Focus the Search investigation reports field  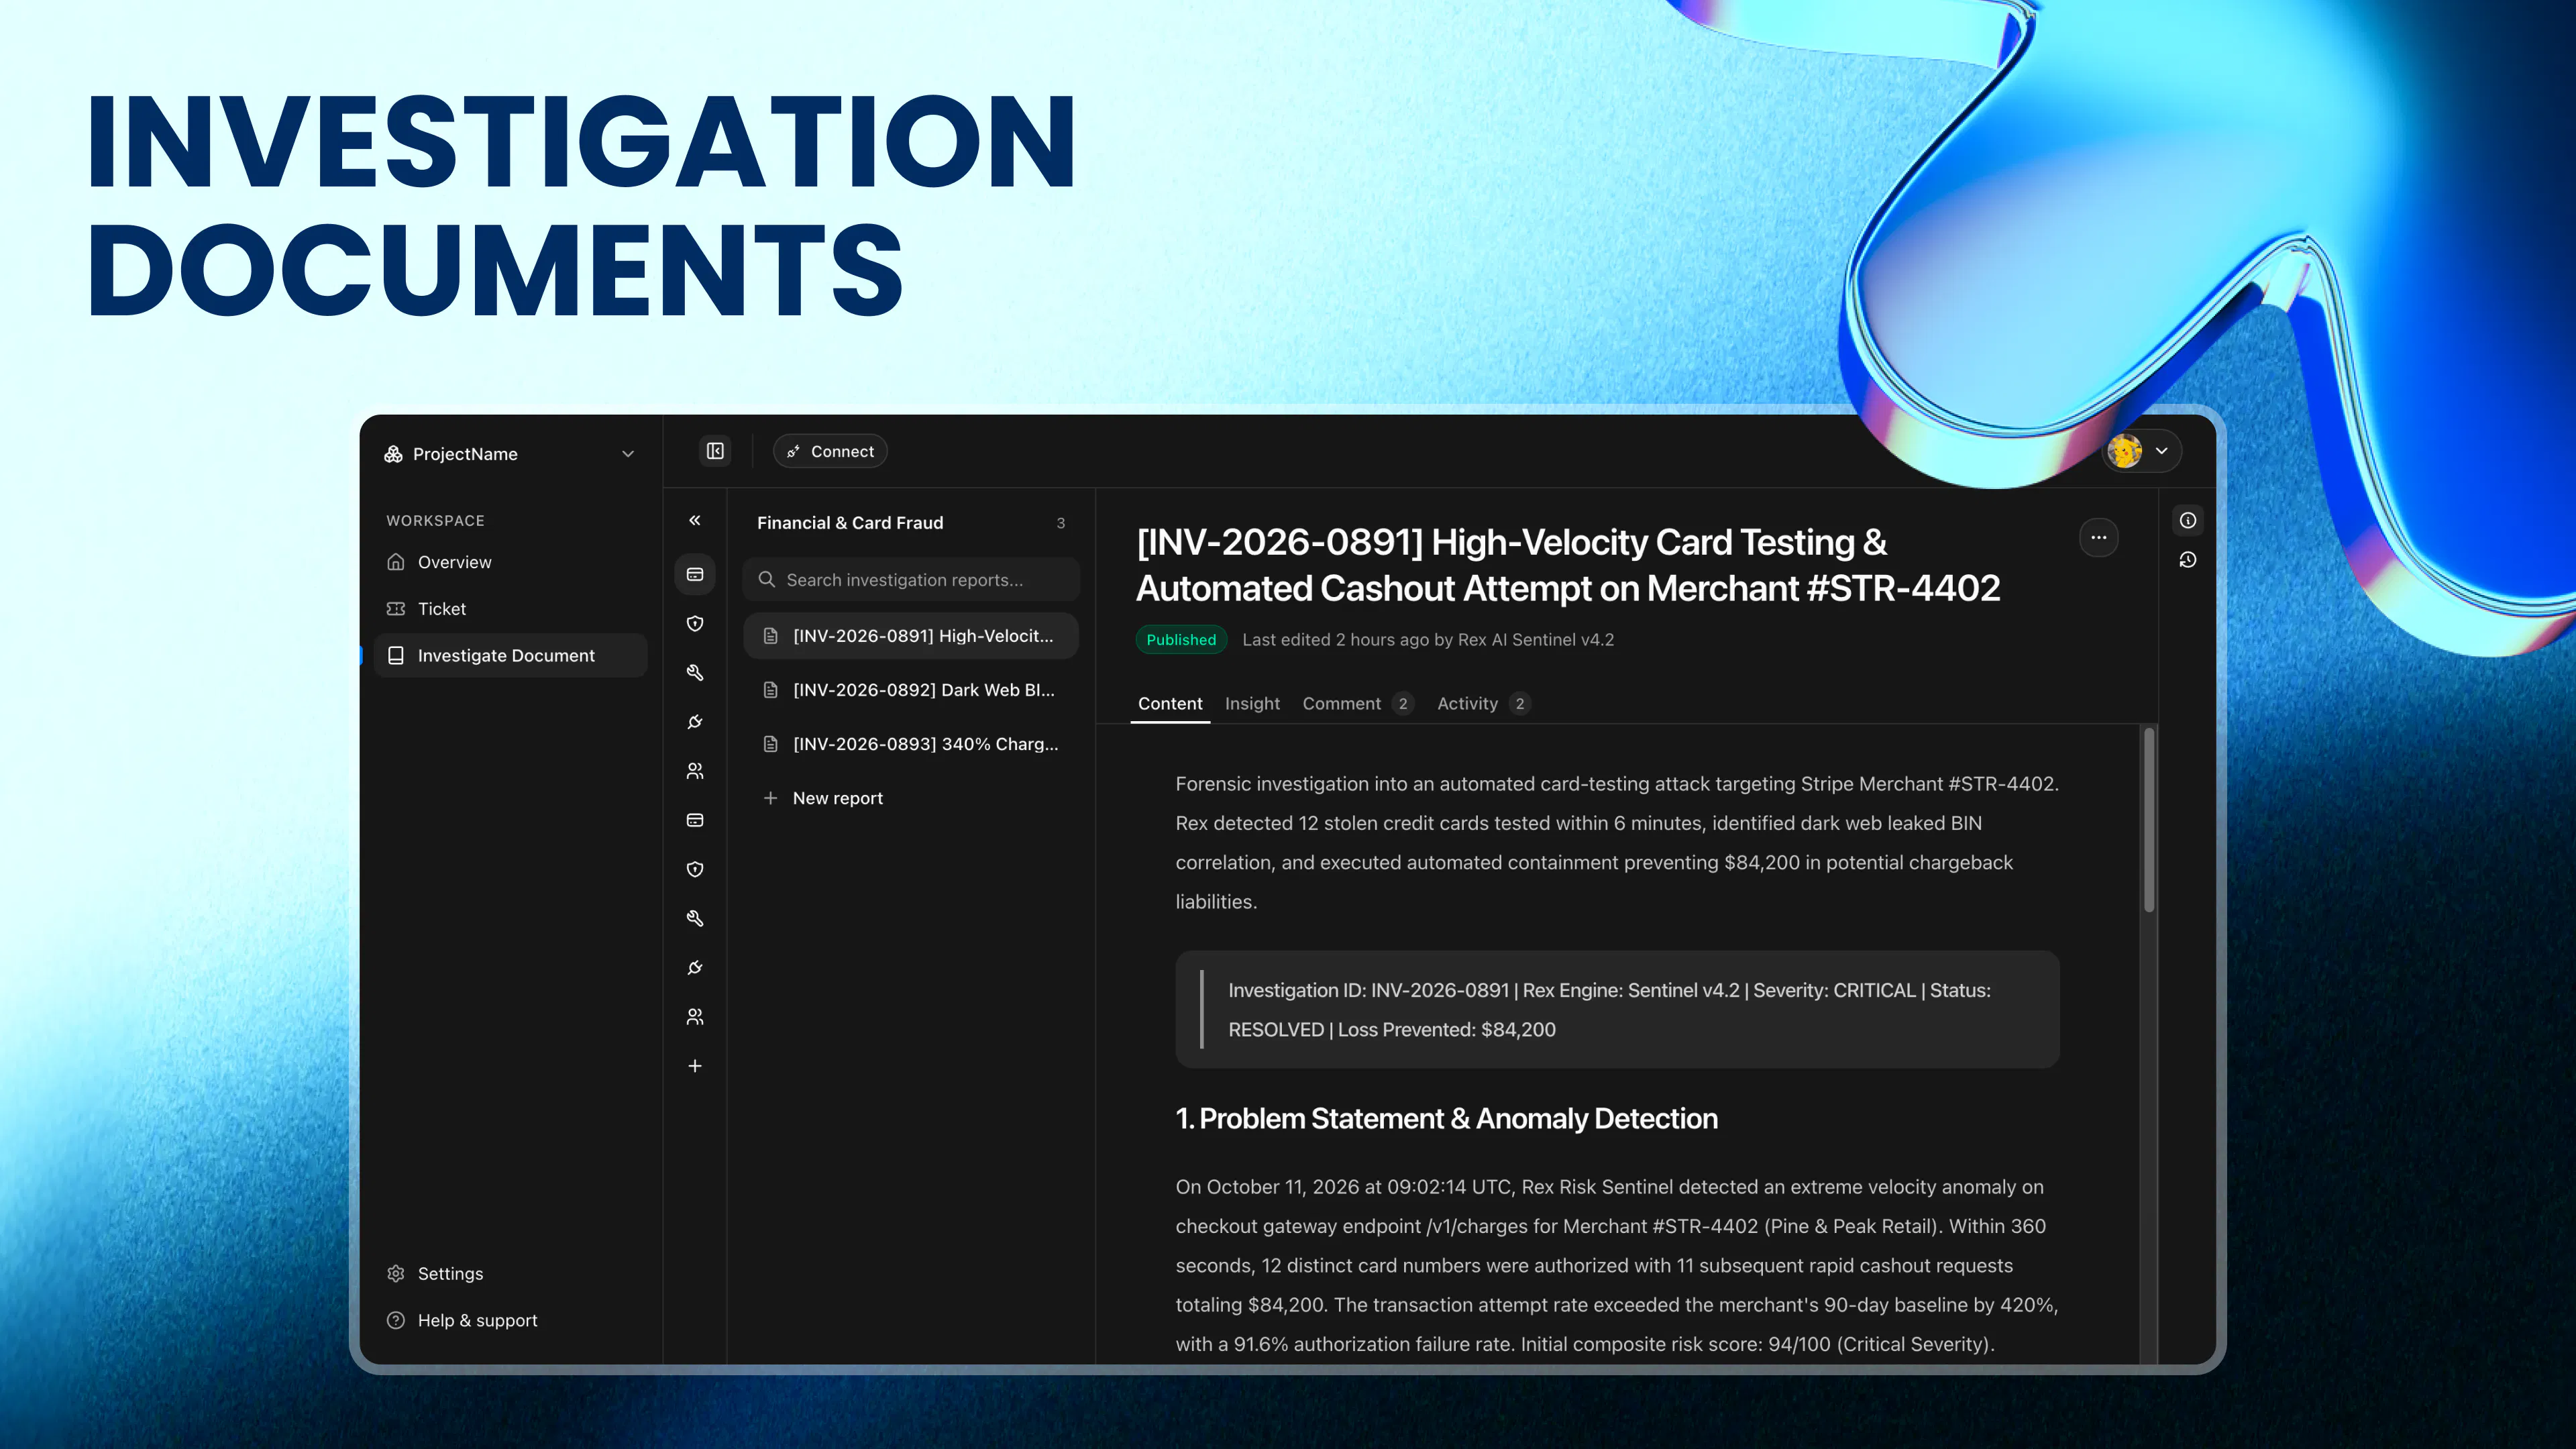click(x=910, y=580)
